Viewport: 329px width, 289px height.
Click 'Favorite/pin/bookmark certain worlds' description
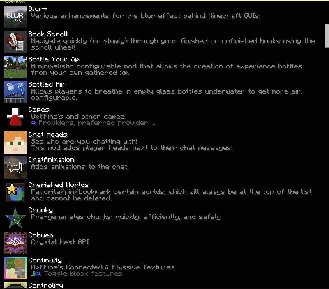[x=171, y=195]
